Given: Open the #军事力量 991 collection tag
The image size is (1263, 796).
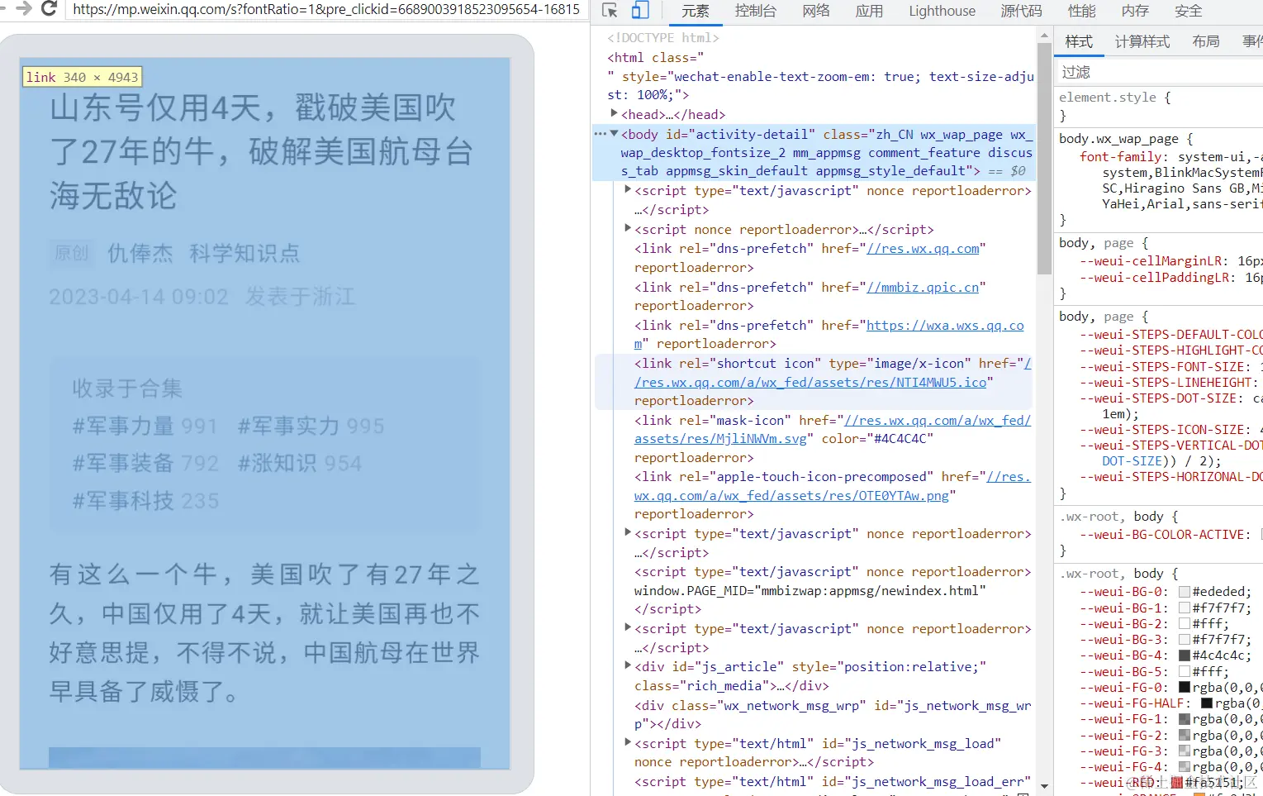Looking at the screenshot, I should 145,427.
